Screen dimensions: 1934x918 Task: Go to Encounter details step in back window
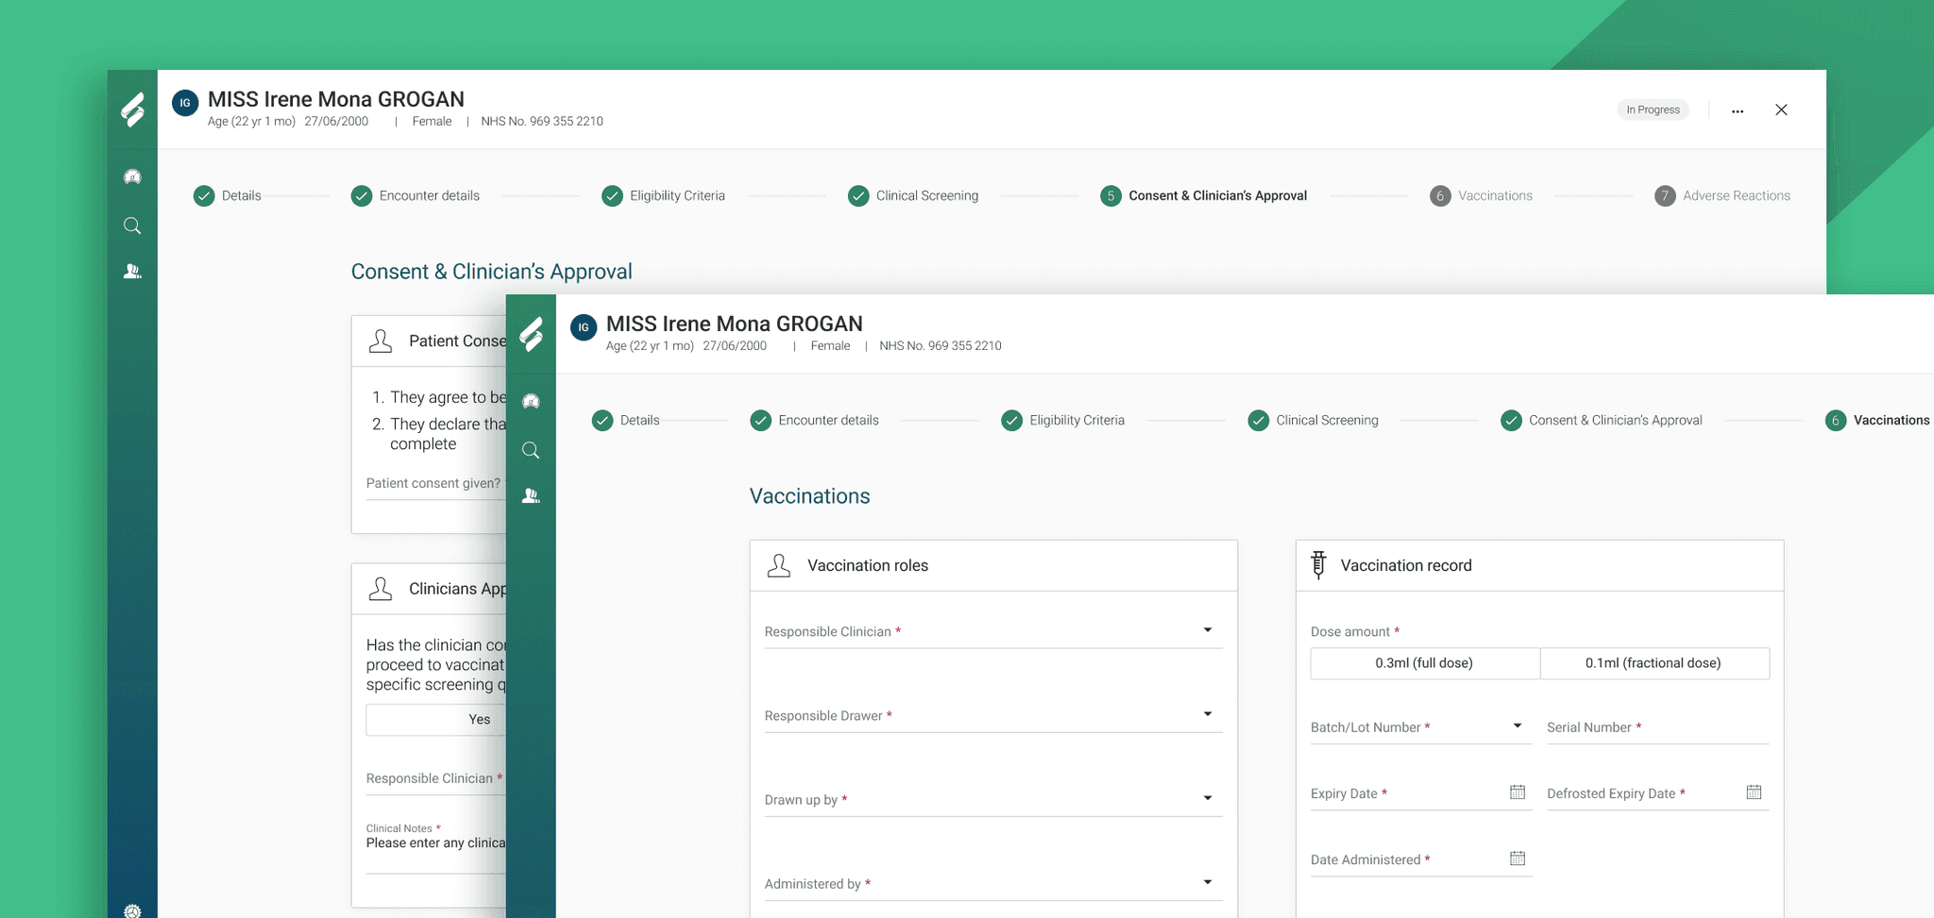point(416,195)
